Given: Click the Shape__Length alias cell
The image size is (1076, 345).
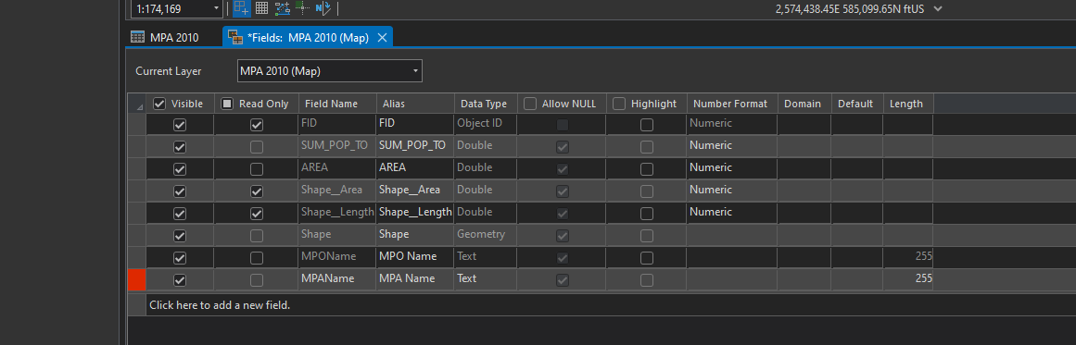Looking at the screenshot, I should 414,212.
